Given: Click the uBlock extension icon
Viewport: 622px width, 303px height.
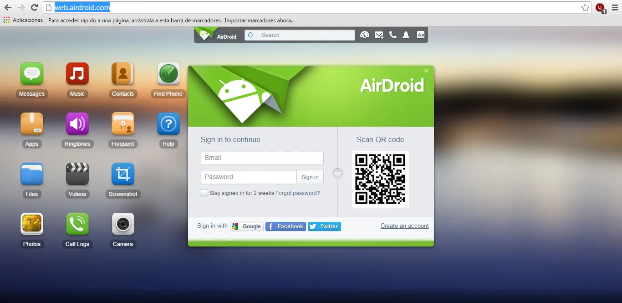Looking at the screenshot, I should click(601, 8).
